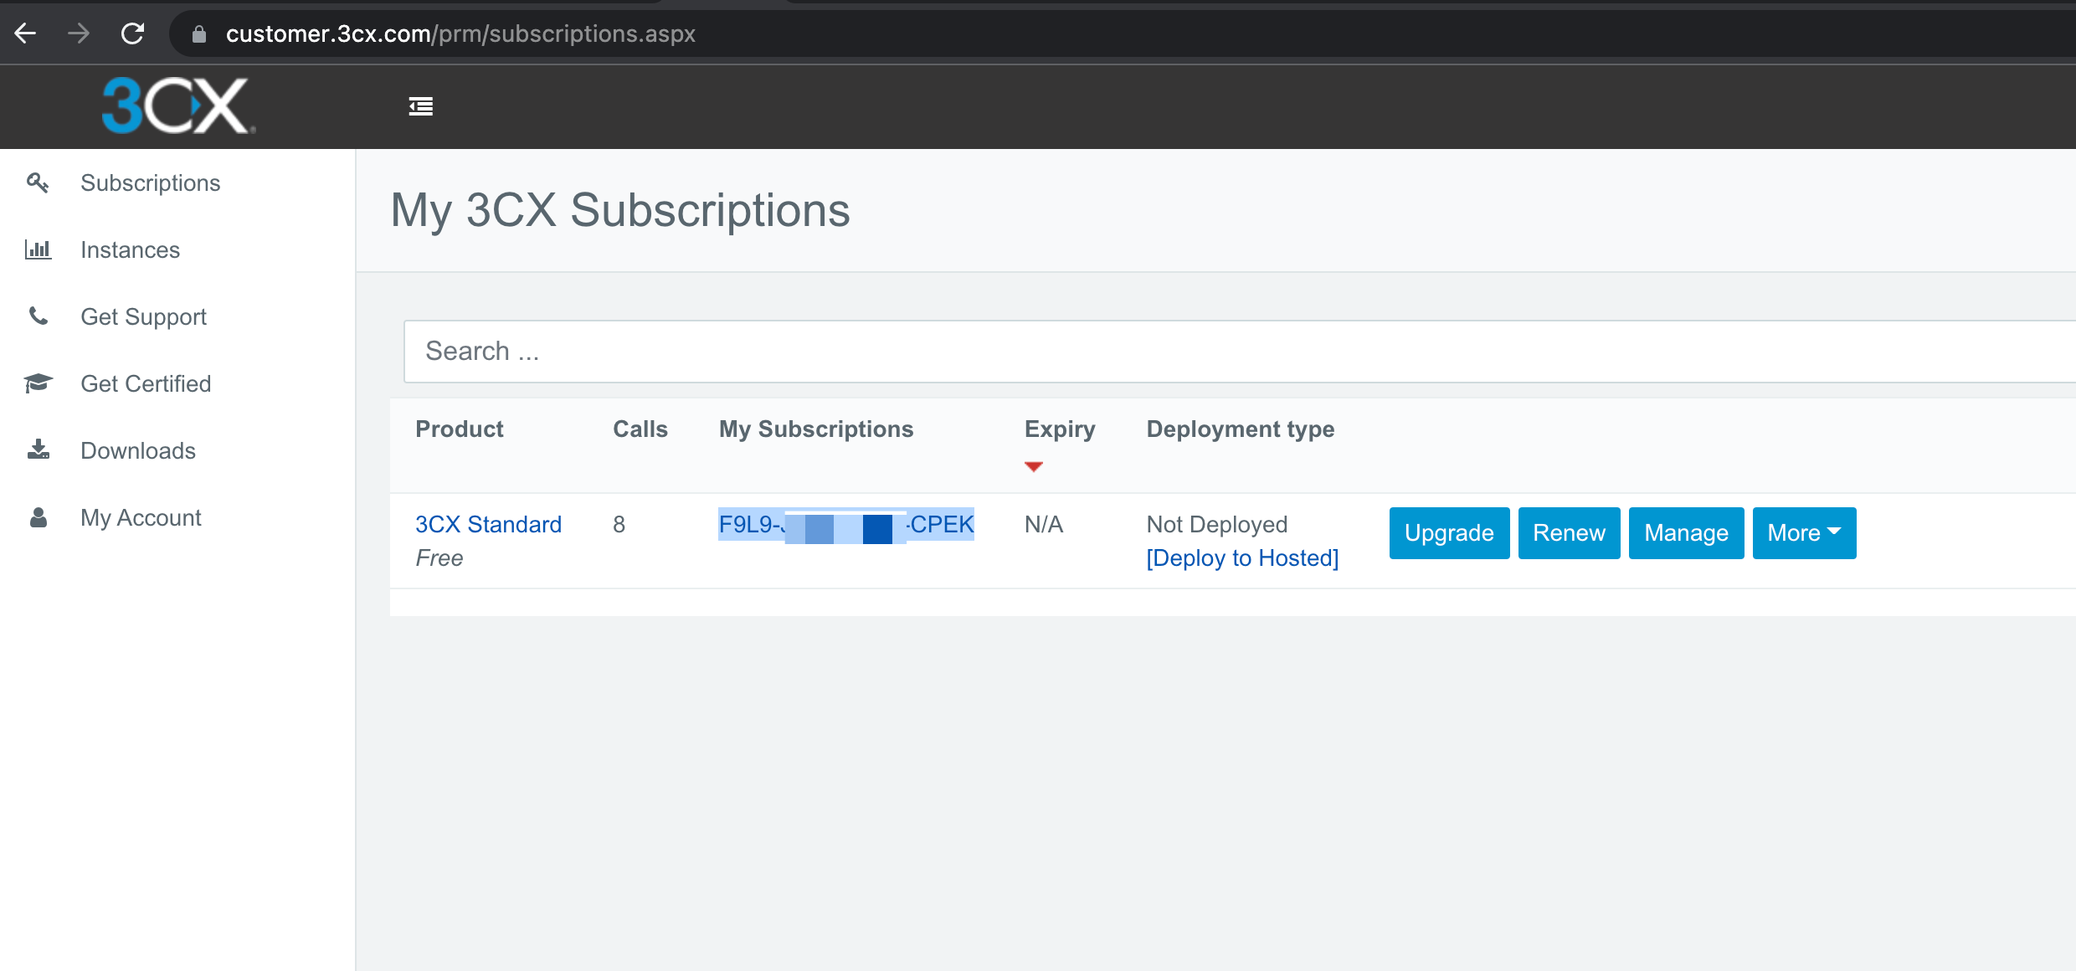Click the browser back arrow

tap(26, 33)
